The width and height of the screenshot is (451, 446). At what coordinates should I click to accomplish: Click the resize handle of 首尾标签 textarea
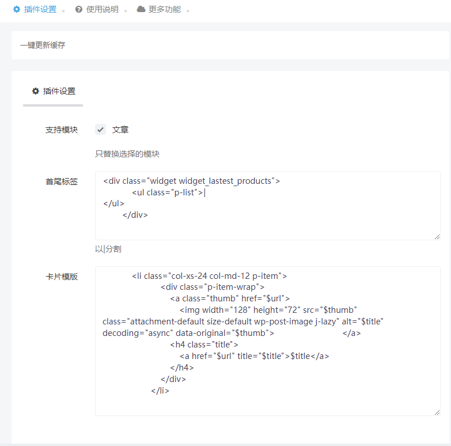point(437,237)
